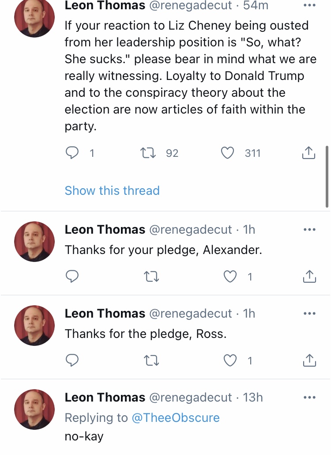Open more options for Alexander pledge tweet
This screenshot has width=331, height=455.
coord(309,230)
